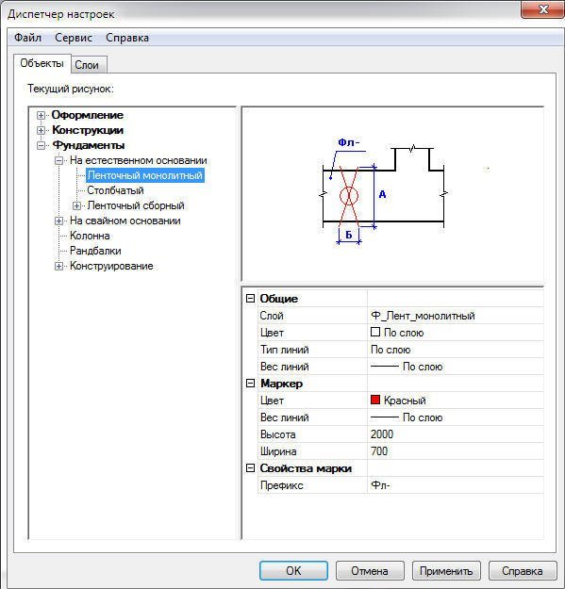Click the Отмена button
The image size is (565, 589).
point(370,571)
